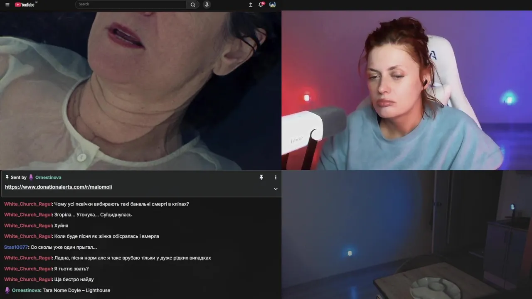
Task: Select message 'Tara Nome Doyle – Lighthouse'
Action: [x=76, y=290]
